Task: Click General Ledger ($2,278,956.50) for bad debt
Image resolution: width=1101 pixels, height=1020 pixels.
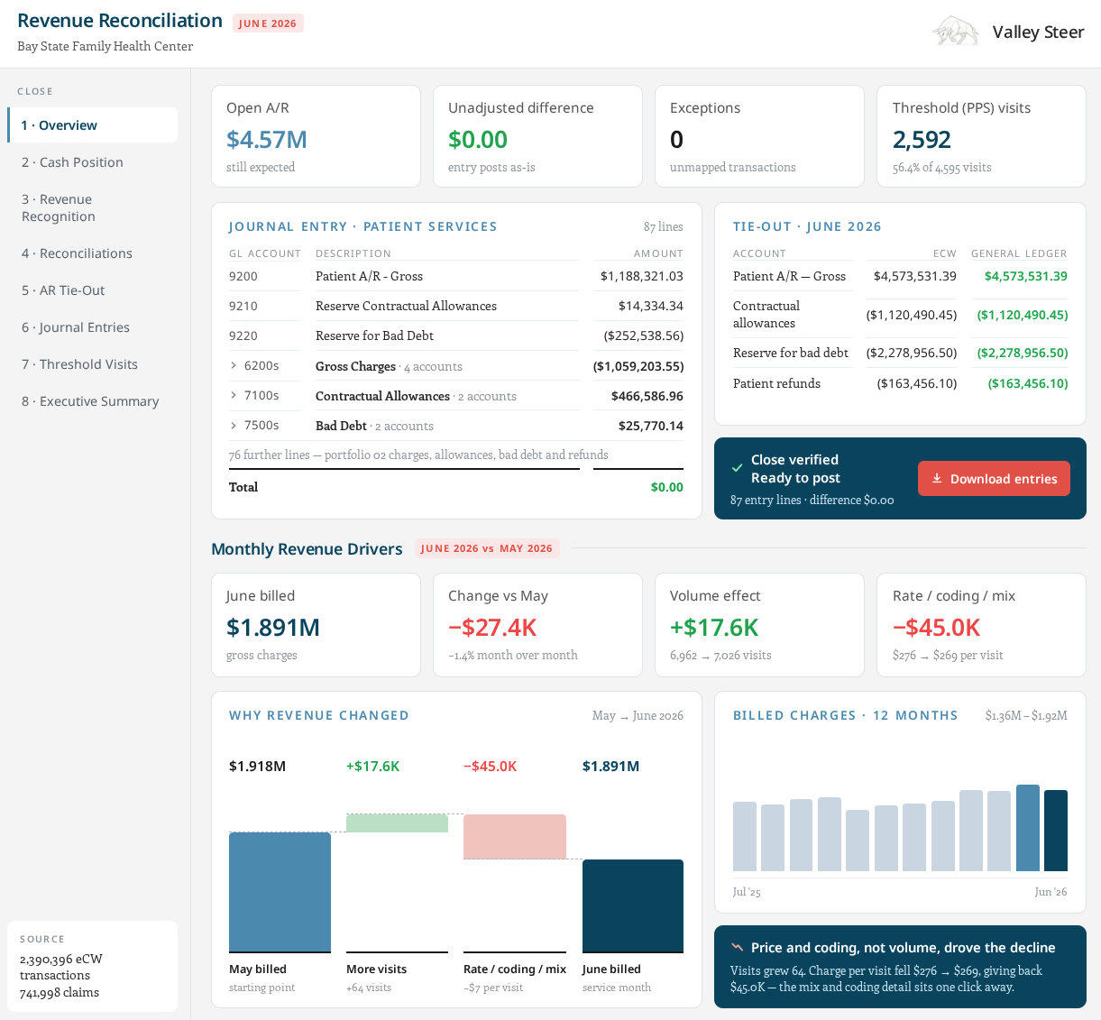Action: coord(1023,353)
